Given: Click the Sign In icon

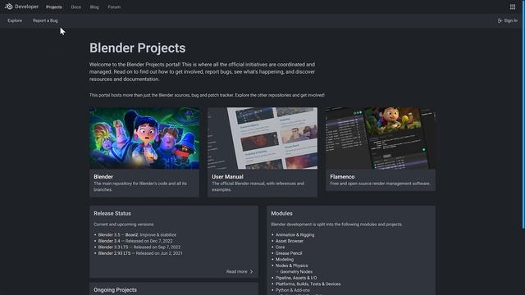Looking at the screenshot, I should (x=500, y=20).
